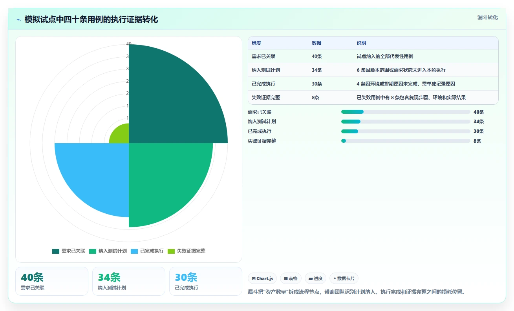The image size is (514, 311).
Task: Click the light green 失败证据完整 legend swatch
Action: pos(171,251)
